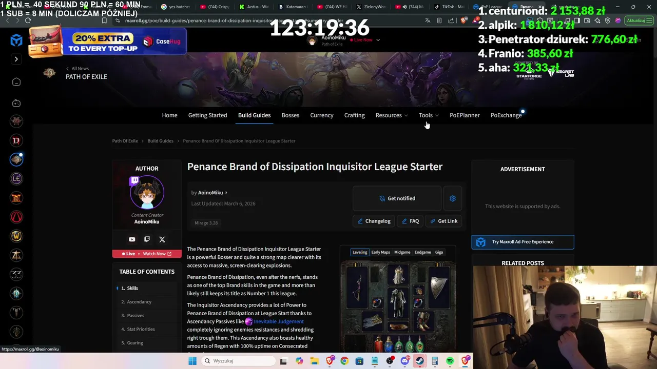Click the author avatar image

147,193
